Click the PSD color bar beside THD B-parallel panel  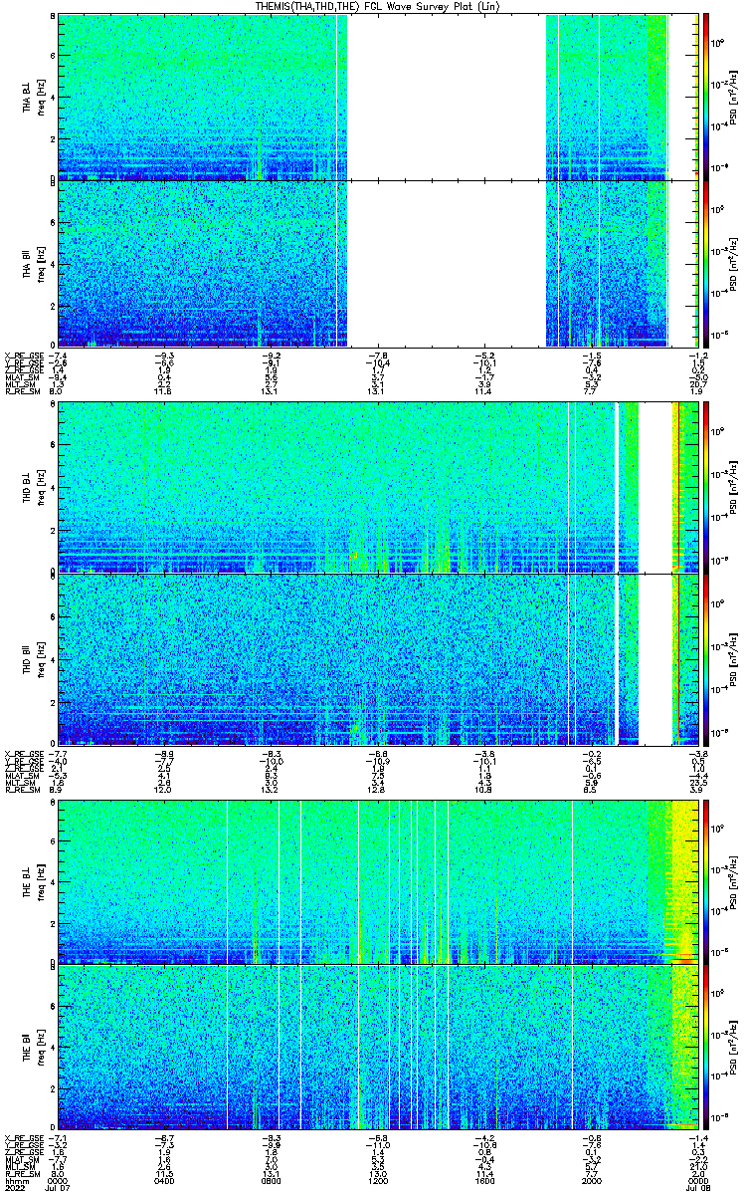pyautogui.click(x=706, y=658)
